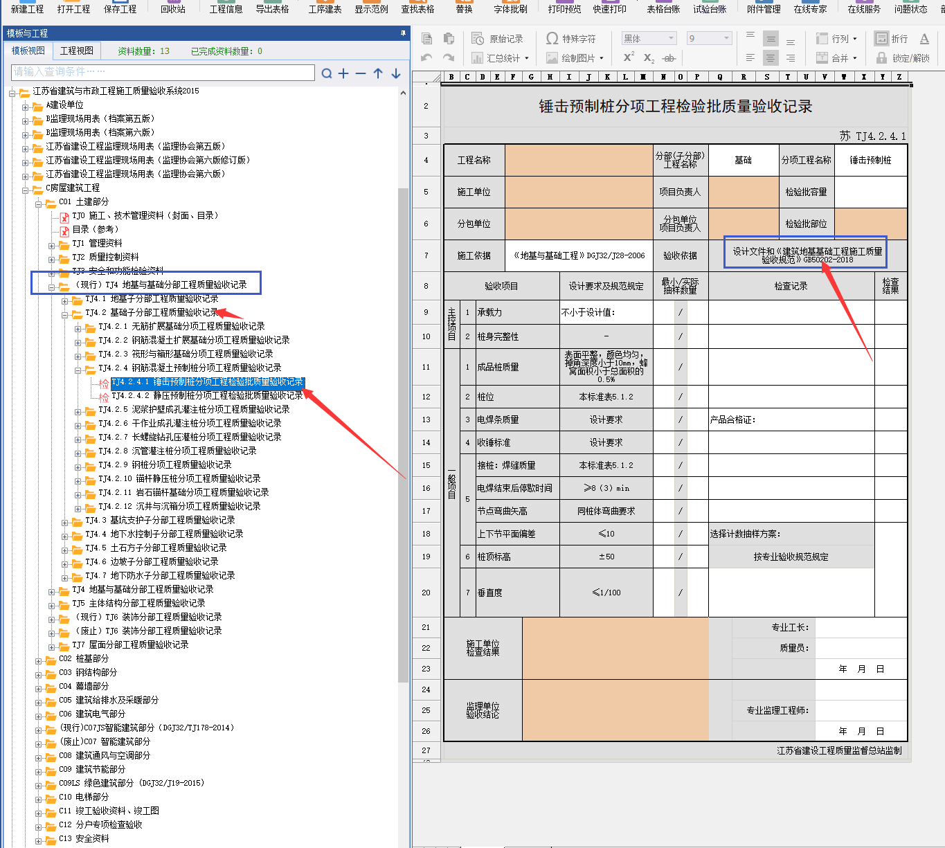Click the 请输入查询条件 search field
945x848 pixels.
(x=163, y=72)
